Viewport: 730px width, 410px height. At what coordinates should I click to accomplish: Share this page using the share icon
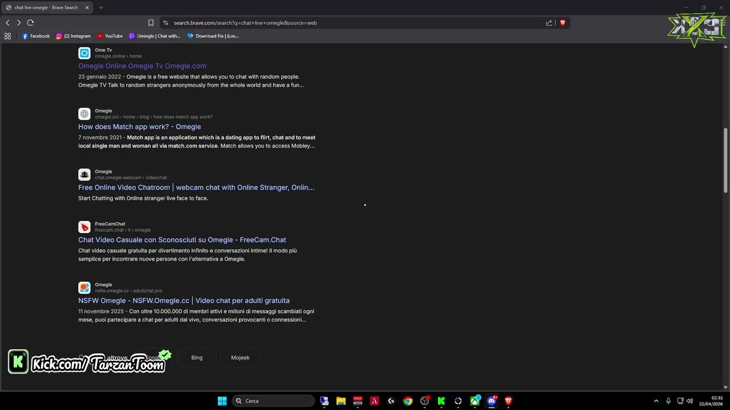click(549, 23)
